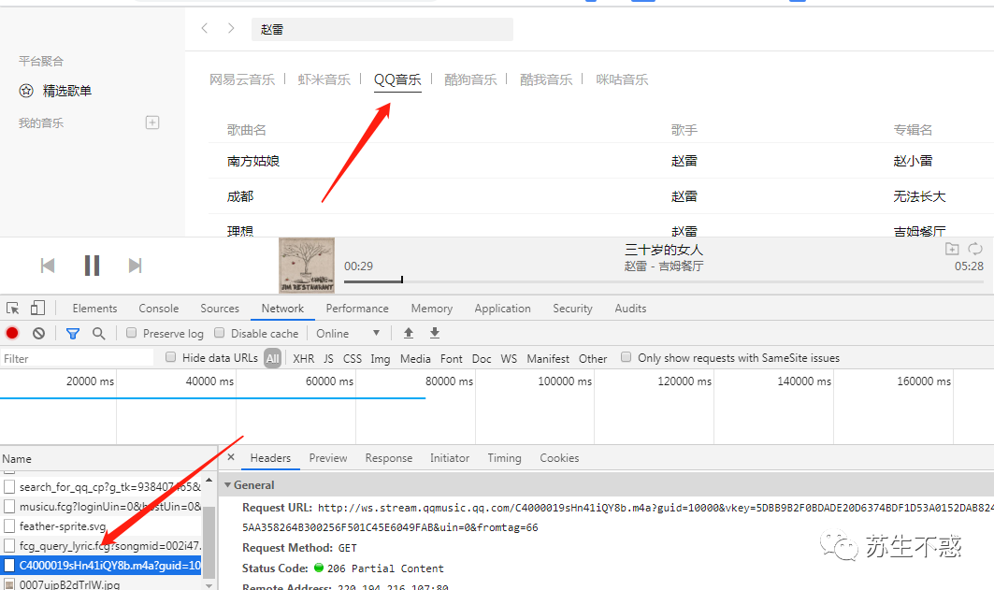994x590 pixels.
Task: Click the album cover thumbnail
Action: coord(307,266)
